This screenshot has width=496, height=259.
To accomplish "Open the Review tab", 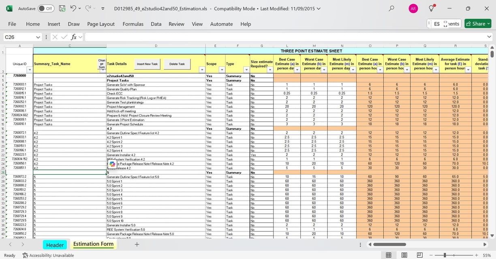I will [176, 24].
